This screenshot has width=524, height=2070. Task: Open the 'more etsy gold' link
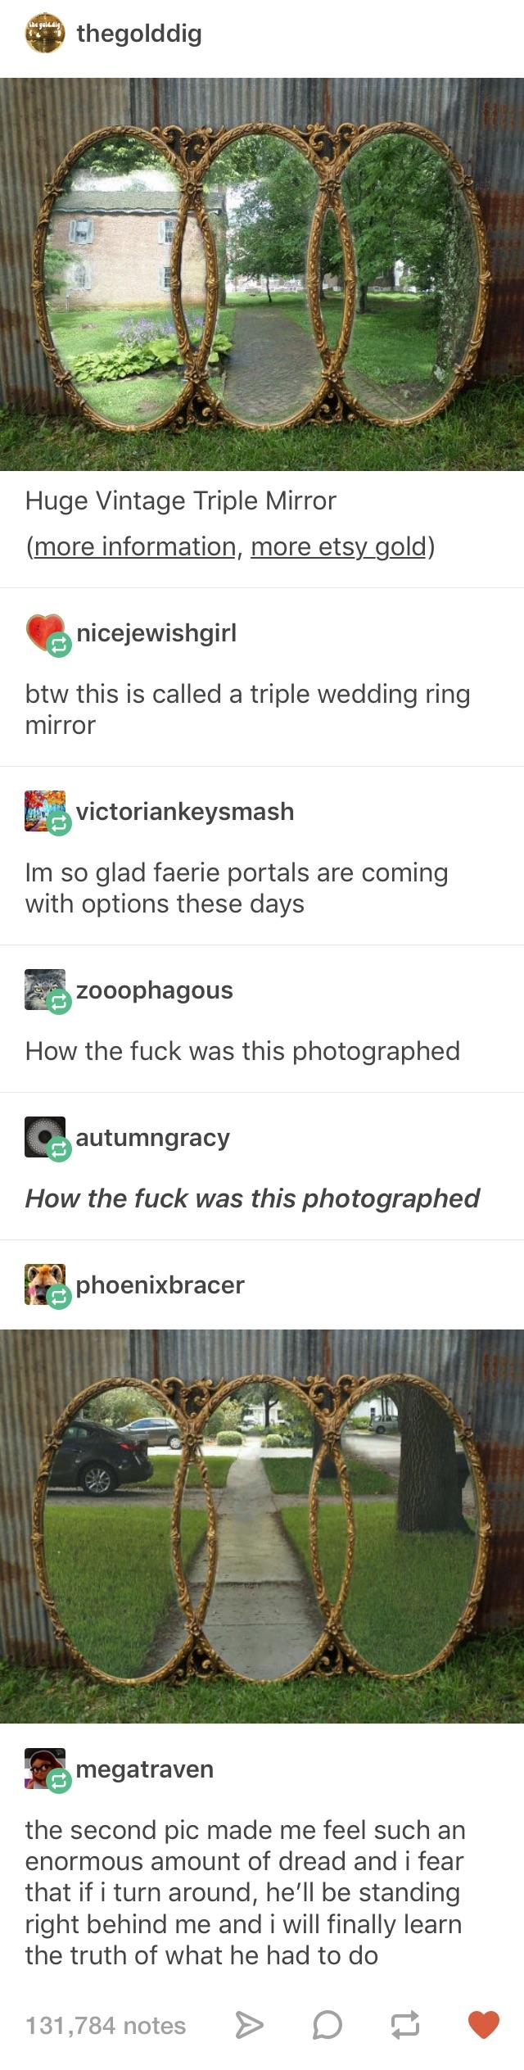point(339,546)
